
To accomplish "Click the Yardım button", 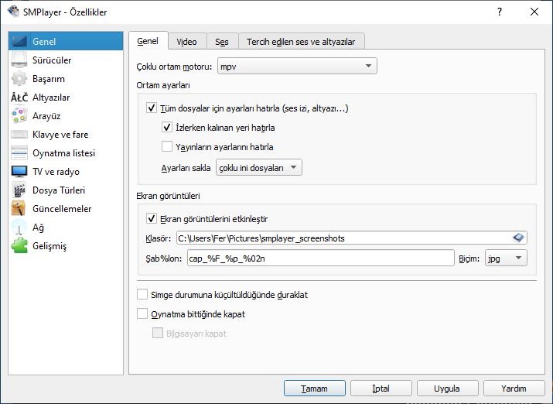I will [514, 388].
